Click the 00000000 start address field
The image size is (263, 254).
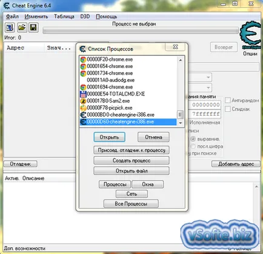point(205,105)
